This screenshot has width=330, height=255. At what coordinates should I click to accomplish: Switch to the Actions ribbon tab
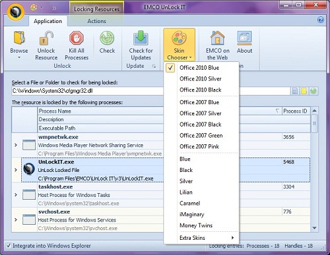pos(96,21)
